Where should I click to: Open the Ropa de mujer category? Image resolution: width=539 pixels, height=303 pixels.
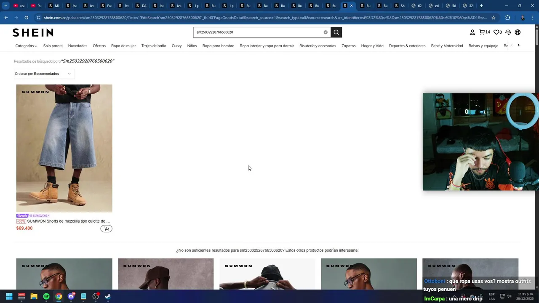point(123,46)
